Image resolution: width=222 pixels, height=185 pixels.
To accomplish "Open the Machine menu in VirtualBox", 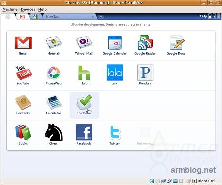I will click(x=10, y=9).
